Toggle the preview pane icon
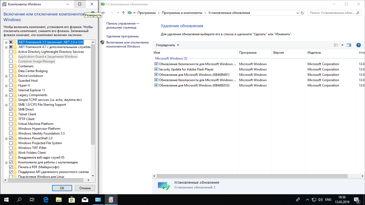 point(349,45)
